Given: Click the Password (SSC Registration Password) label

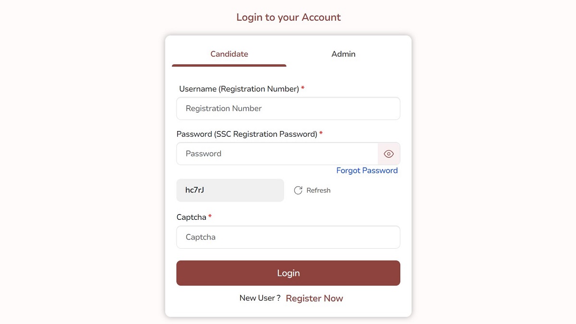Looking at the screenshot, I should (247, 134).
